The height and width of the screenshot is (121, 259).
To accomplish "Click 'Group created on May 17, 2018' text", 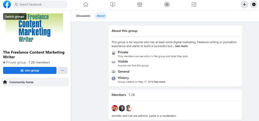I will (x=136, y=82).
